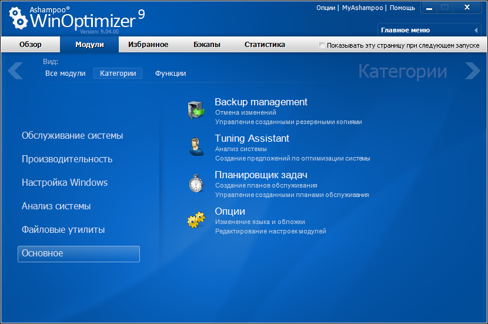Open the Избранное tab

pyautogui.click(x=148, y=45)
